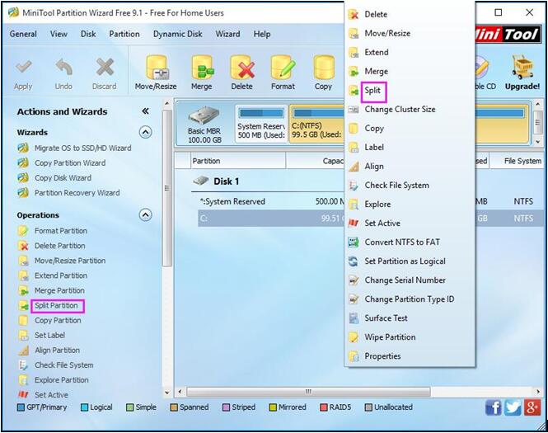Click Convert NTFS to FAT icon
548x433 pixels.
354,242
